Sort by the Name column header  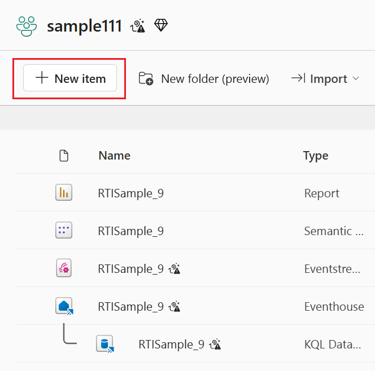pos(115,156)
